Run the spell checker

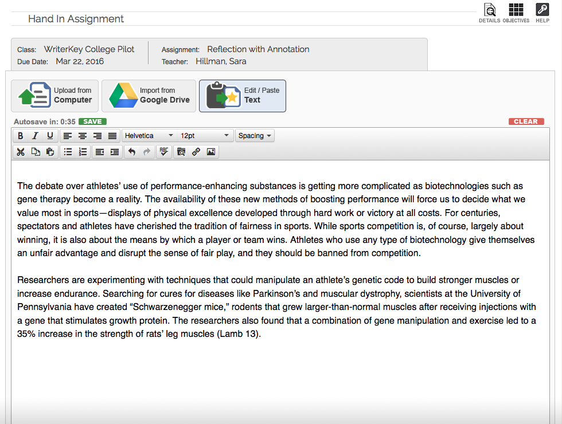tap(164, 152)
